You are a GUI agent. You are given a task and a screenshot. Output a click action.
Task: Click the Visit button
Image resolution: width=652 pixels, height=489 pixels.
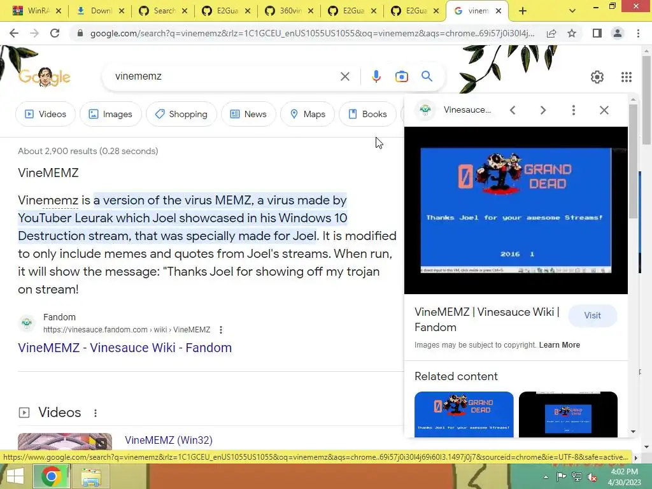point(592,315)
